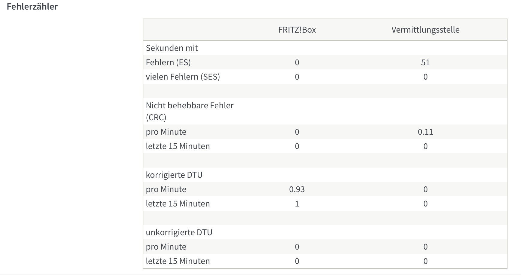This screenshot has width=521, height=278.
Task: Click the pro Minute label under CRC
Action: click(166, 132)
